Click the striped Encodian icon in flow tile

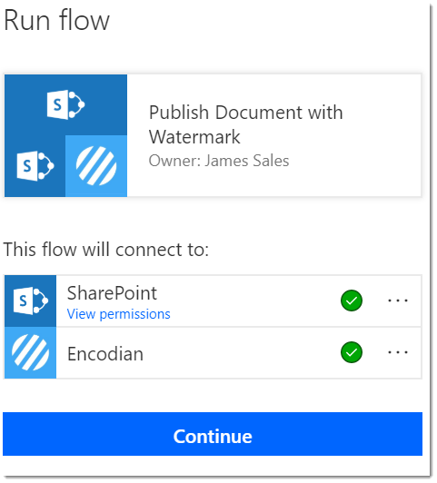pyautogui.click(x=96, y=166)
